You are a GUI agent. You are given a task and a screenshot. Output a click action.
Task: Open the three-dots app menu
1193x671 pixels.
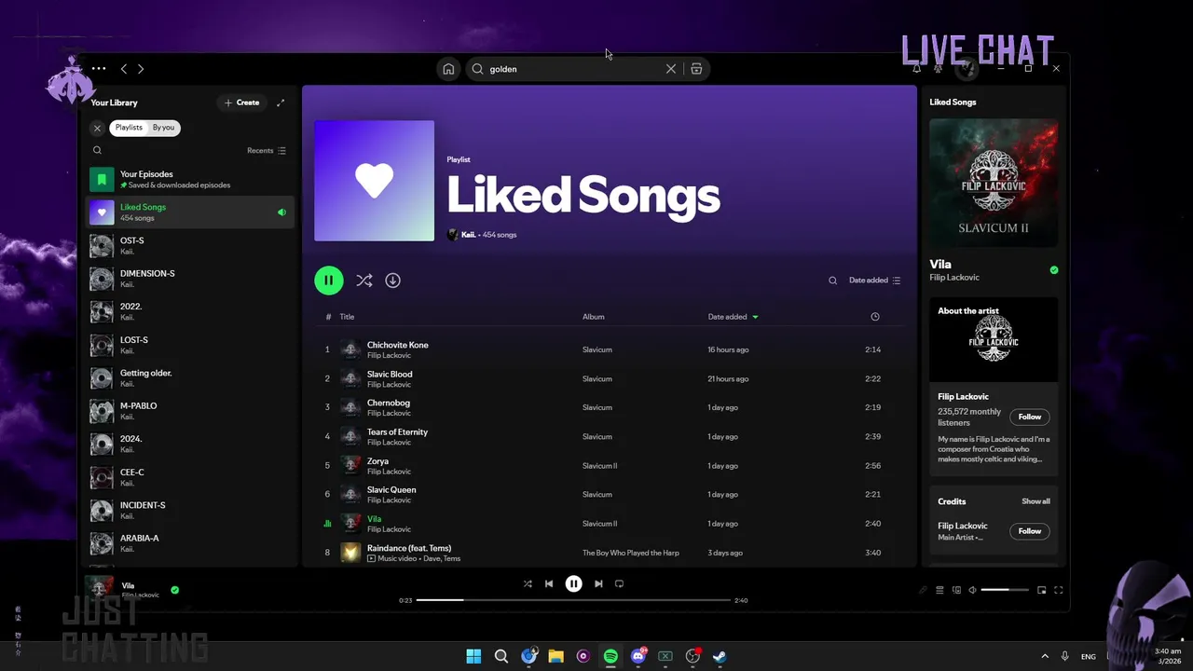coord(99,69)
